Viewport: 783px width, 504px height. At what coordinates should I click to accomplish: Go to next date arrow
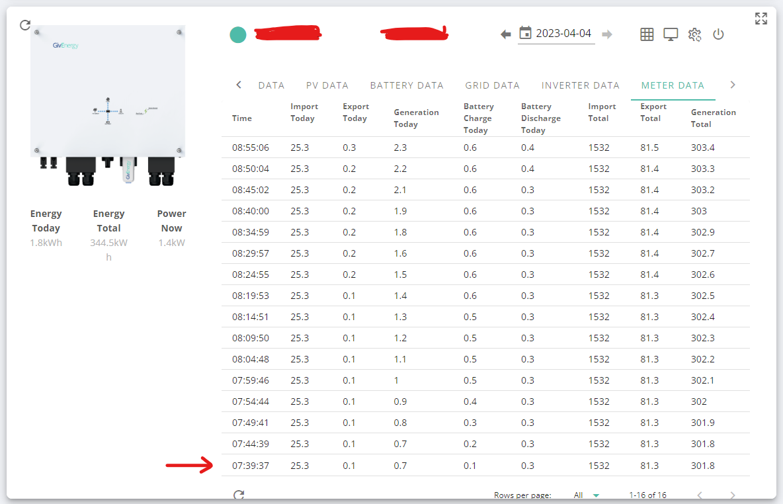tap(606, 34)
